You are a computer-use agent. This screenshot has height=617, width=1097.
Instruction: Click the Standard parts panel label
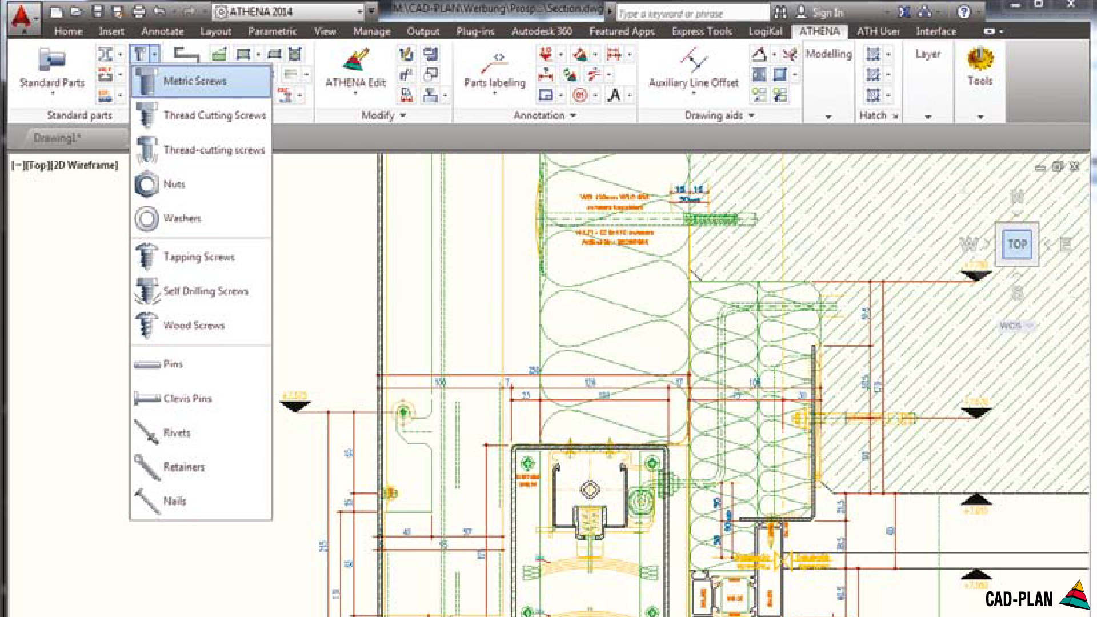79,115
